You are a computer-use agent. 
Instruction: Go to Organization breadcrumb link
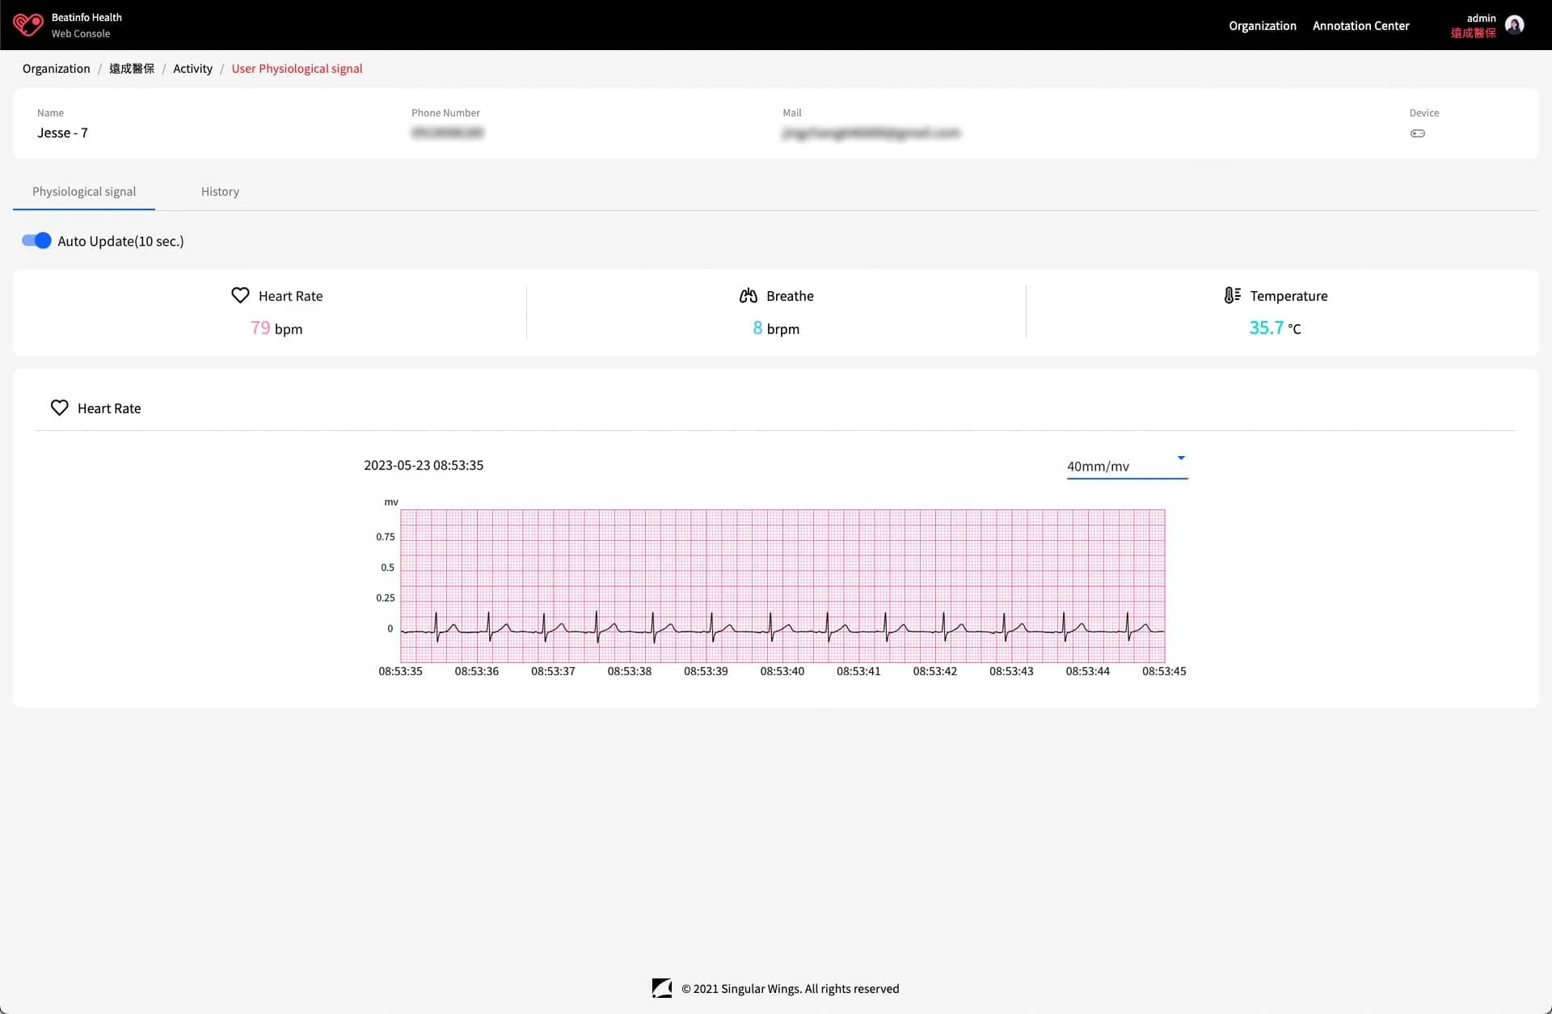tap(57, 69)
